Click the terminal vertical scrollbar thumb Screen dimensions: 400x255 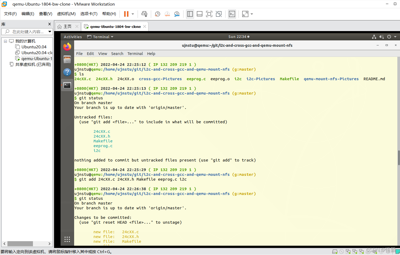coord(399,158)
